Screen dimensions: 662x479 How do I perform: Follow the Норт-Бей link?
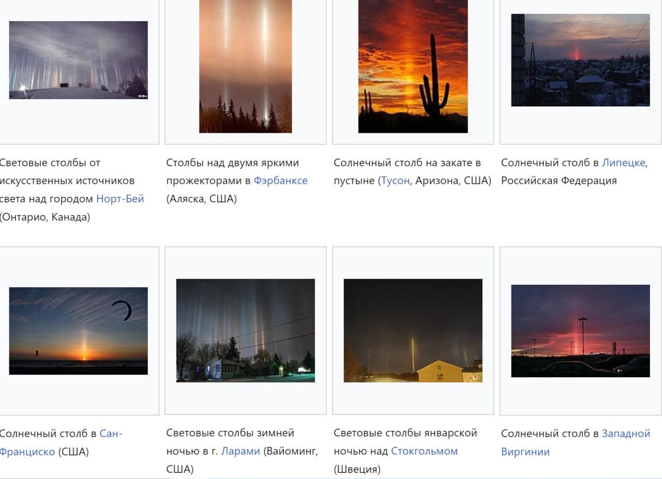[x=120, y=199]
